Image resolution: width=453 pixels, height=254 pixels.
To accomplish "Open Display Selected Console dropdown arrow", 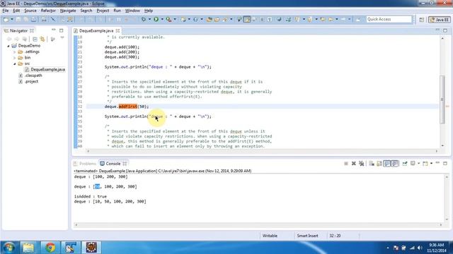I will point(418,164).
